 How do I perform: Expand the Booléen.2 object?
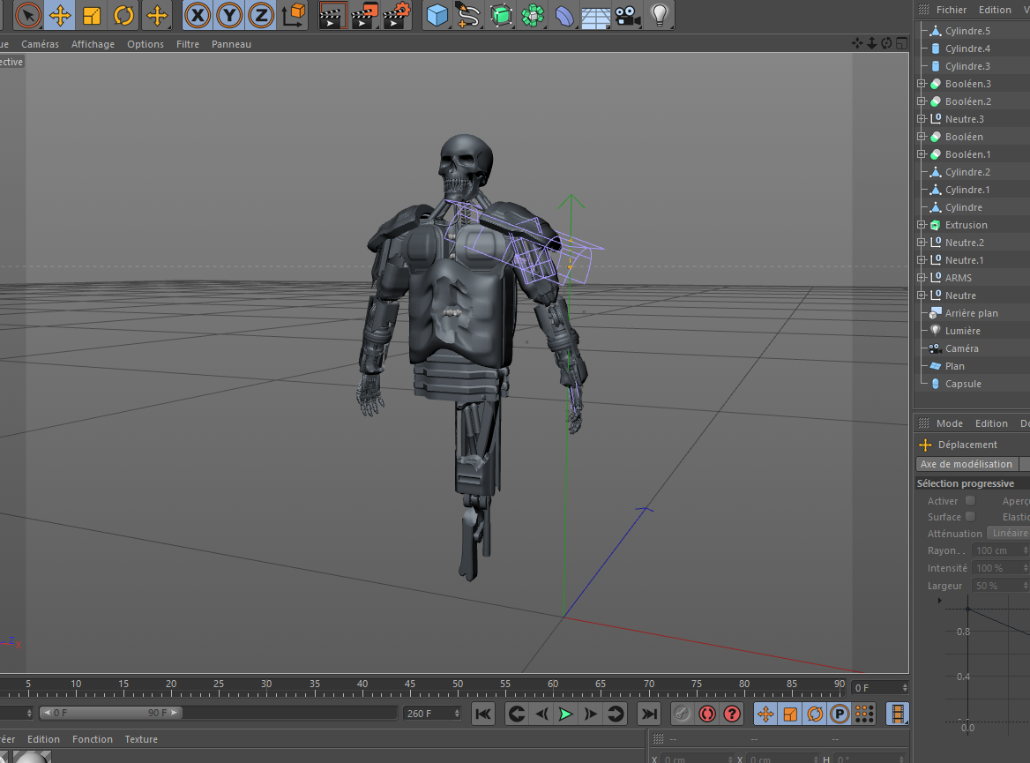(922, 101)
